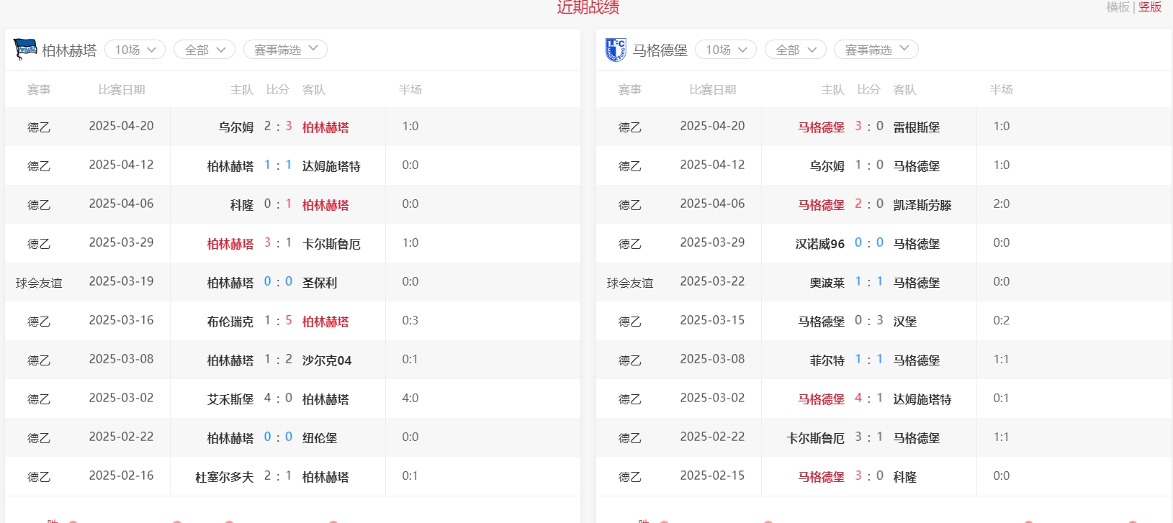Open Hertha Berlin's 10场 match count dropdown

[135, 50]
